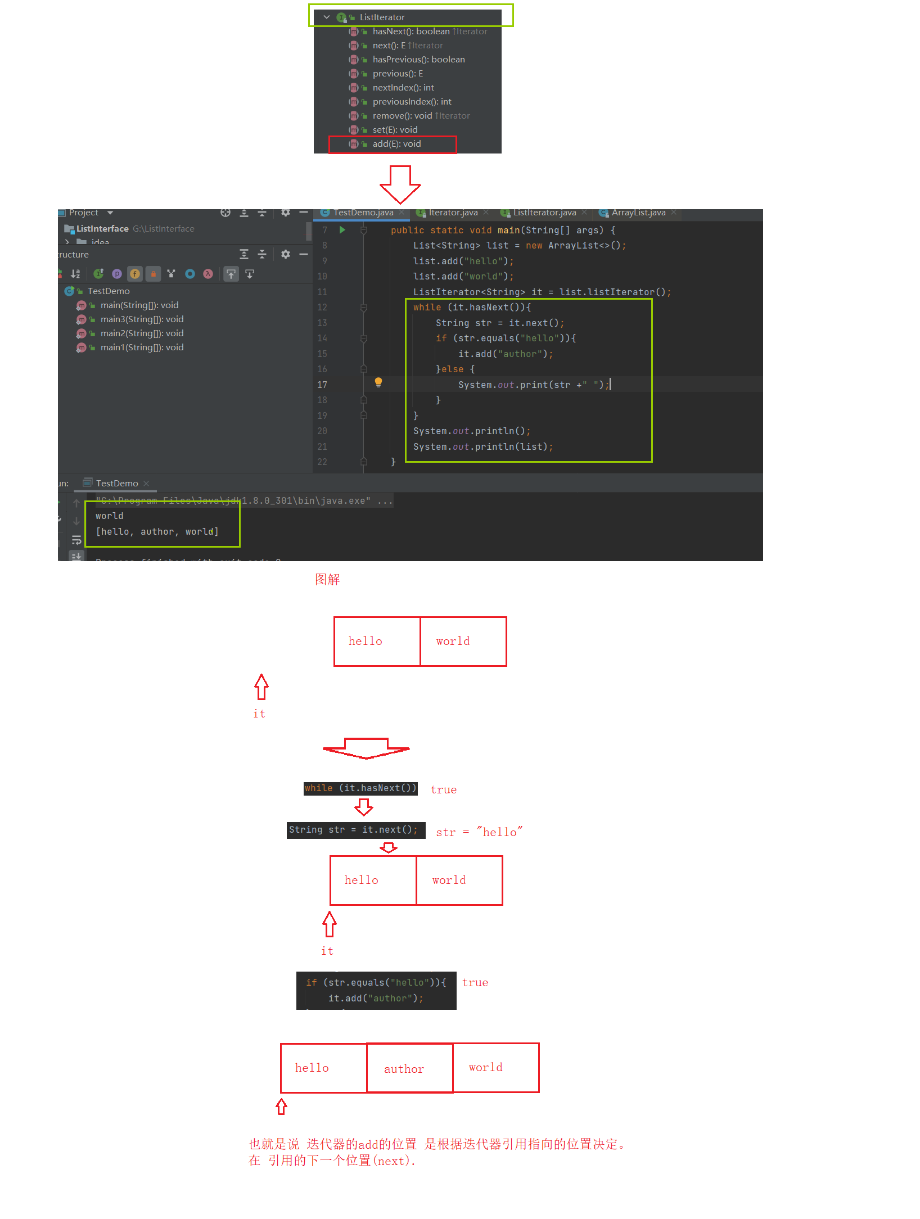Hide the Project panel with minus icon
Image resolution: width=920 pixels, height=1219 pixels.
[x=304, y=213]
